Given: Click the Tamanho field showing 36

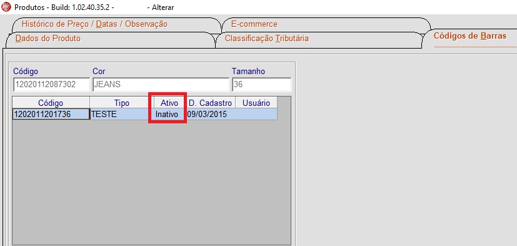Looking at the screenshot, I should 261,85.
